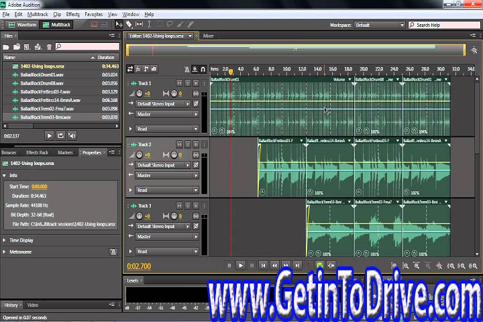
Task: Open the Workspace Default dropdown
Action: 379,25
